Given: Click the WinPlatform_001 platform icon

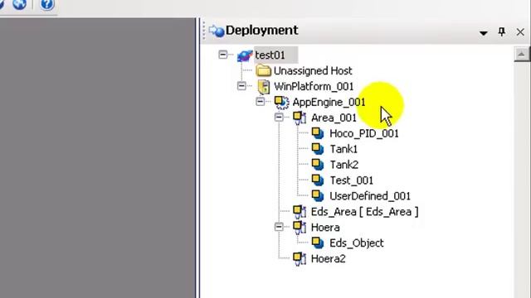Looking at the screenshot, I should 264,86.
